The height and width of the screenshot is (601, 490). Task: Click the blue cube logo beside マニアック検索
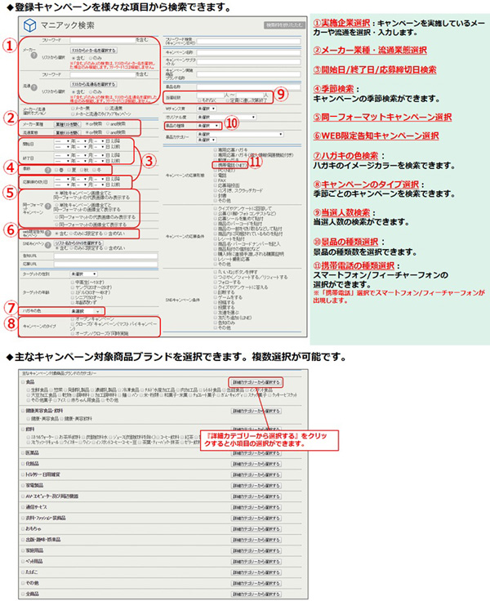click(x=29, y=25)
